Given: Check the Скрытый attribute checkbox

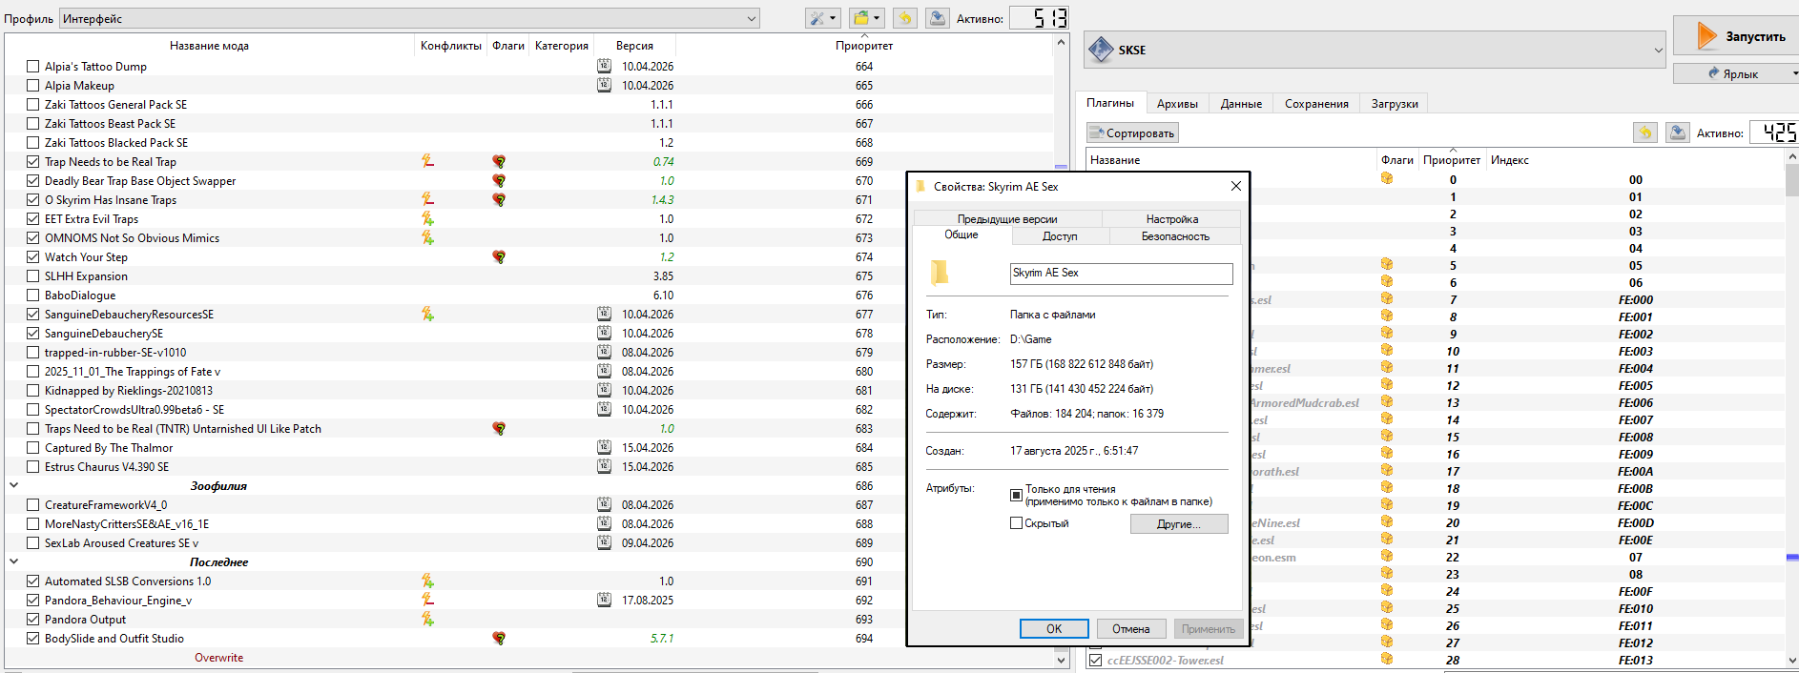Looking at the screenshot, I should (x=1016, y=522).
